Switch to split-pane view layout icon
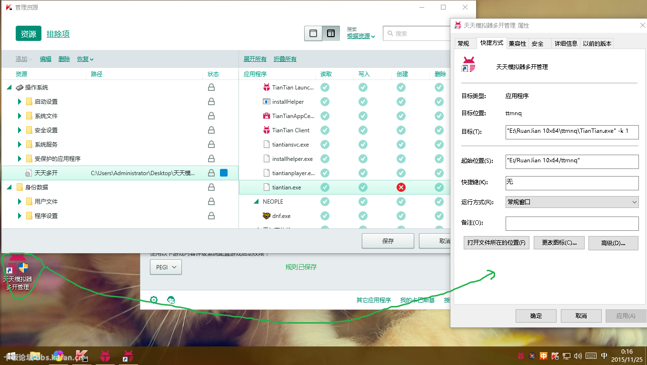Viewport: 647px width, 365px height. pyautogui.click(x=331, y=33)
